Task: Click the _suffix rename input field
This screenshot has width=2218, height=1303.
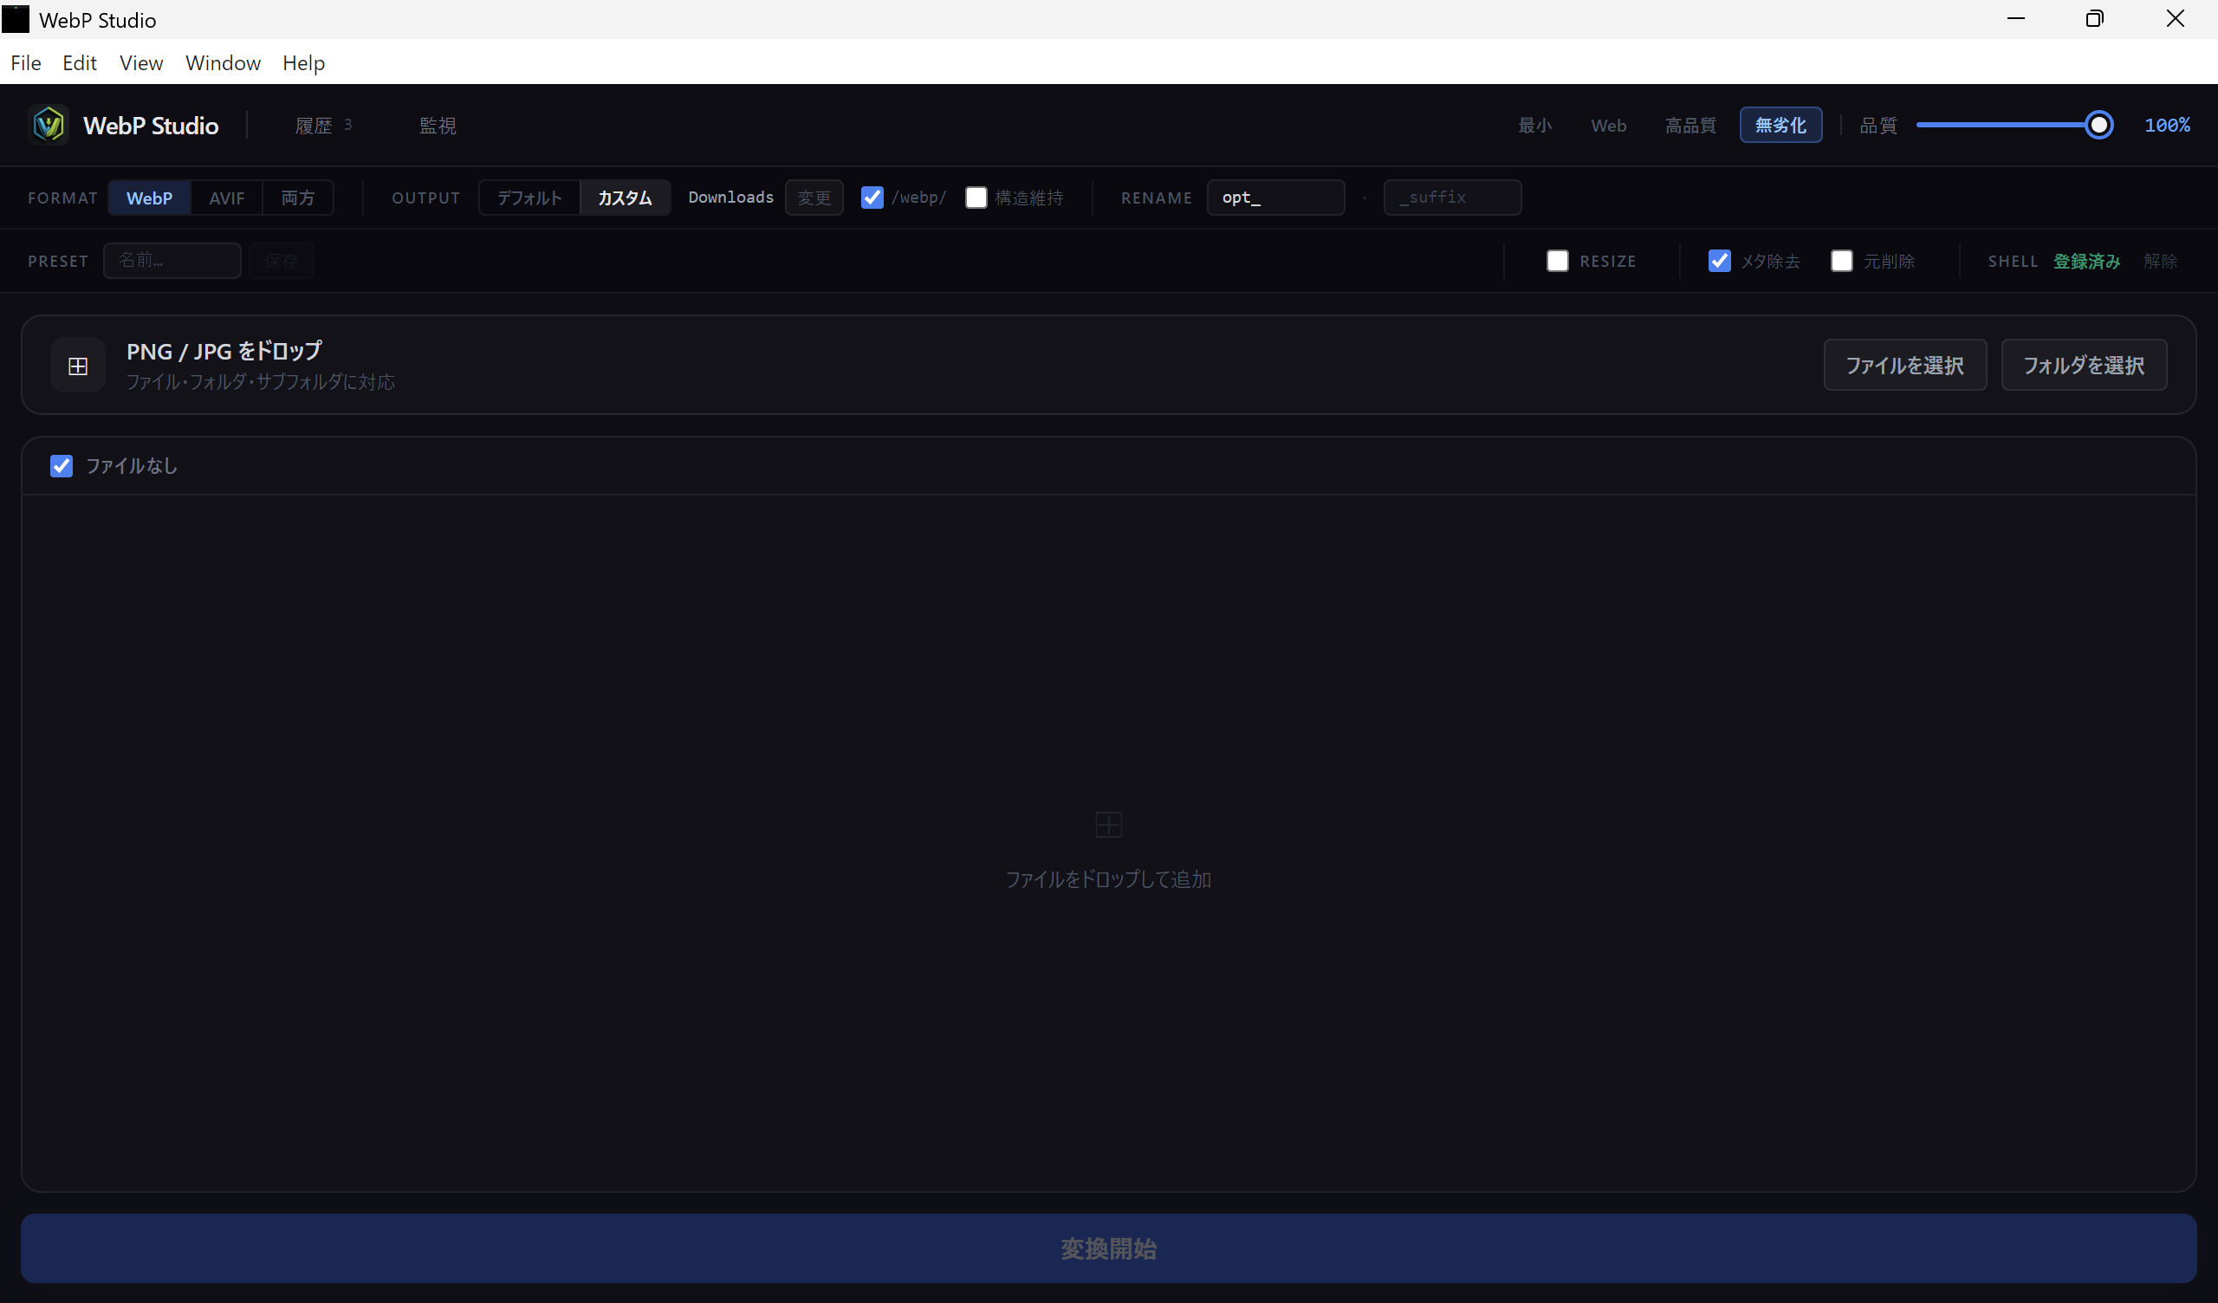Action: point(1451,198)
